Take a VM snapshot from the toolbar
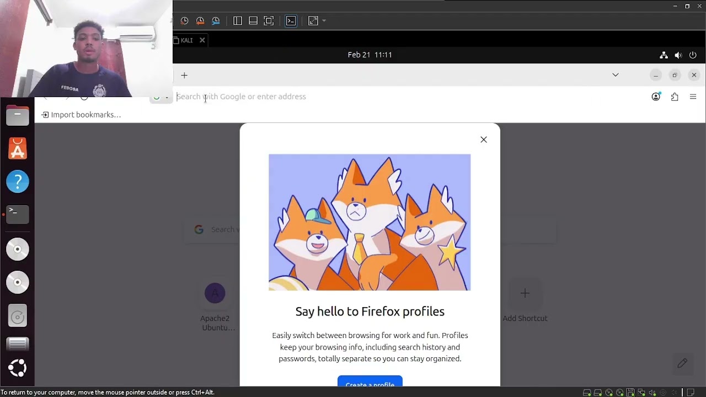 click(184, 21)
